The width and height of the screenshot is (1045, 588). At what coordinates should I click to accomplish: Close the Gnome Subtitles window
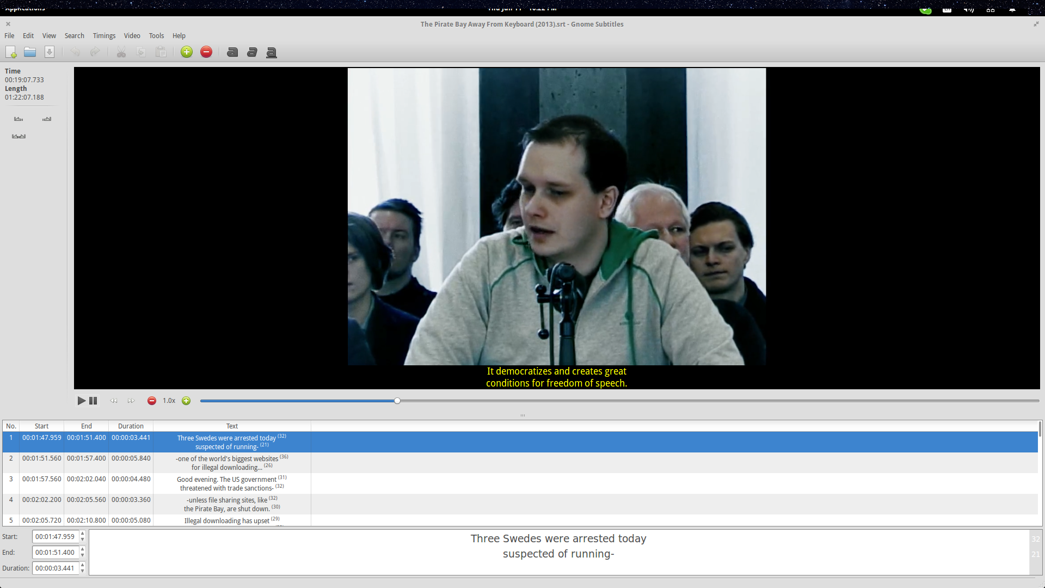(x=8, y=24)
